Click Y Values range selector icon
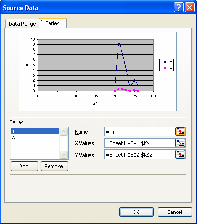The width and height of the screenshot is (197, 224). click(180, 154)
